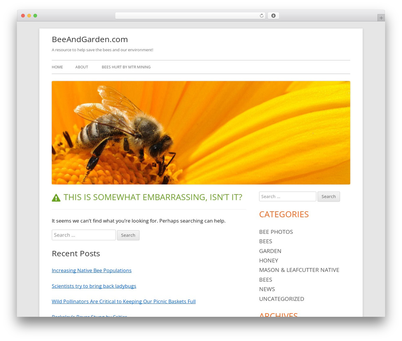Click the 'This is somewhat embarrassing' heading

tap(153, 197)
